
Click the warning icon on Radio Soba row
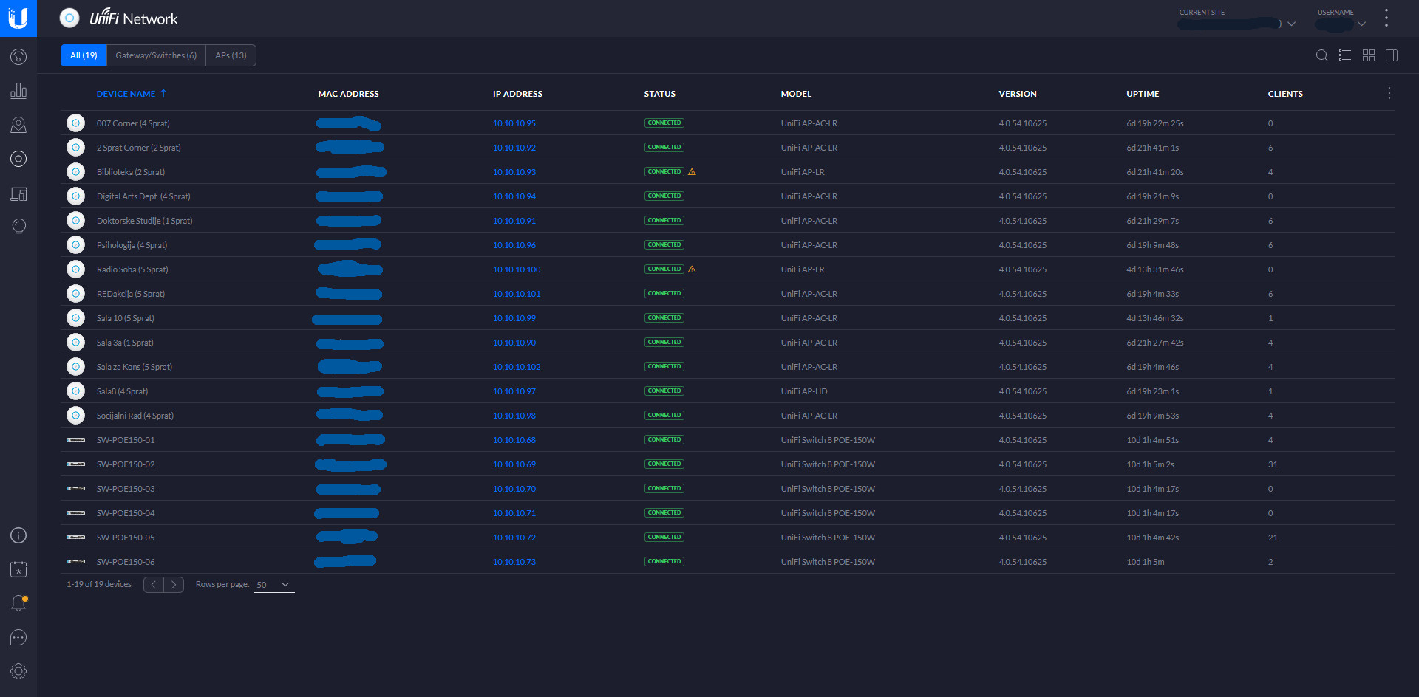tap(692, 269)
